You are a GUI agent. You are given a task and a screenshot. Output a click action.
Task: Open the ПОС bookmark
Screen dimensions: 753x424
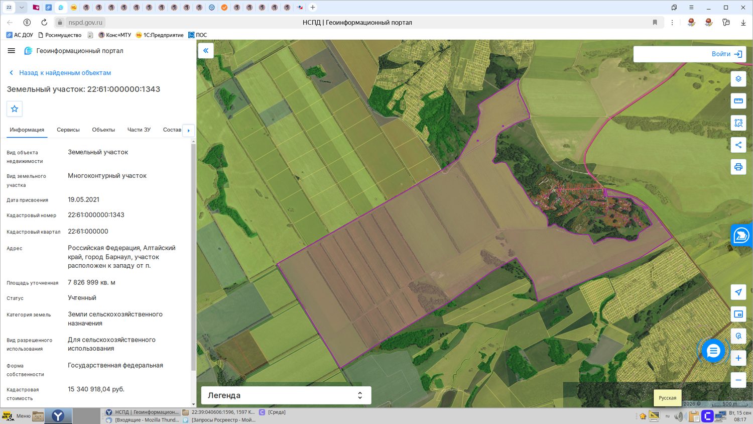[x=198, y=35]
